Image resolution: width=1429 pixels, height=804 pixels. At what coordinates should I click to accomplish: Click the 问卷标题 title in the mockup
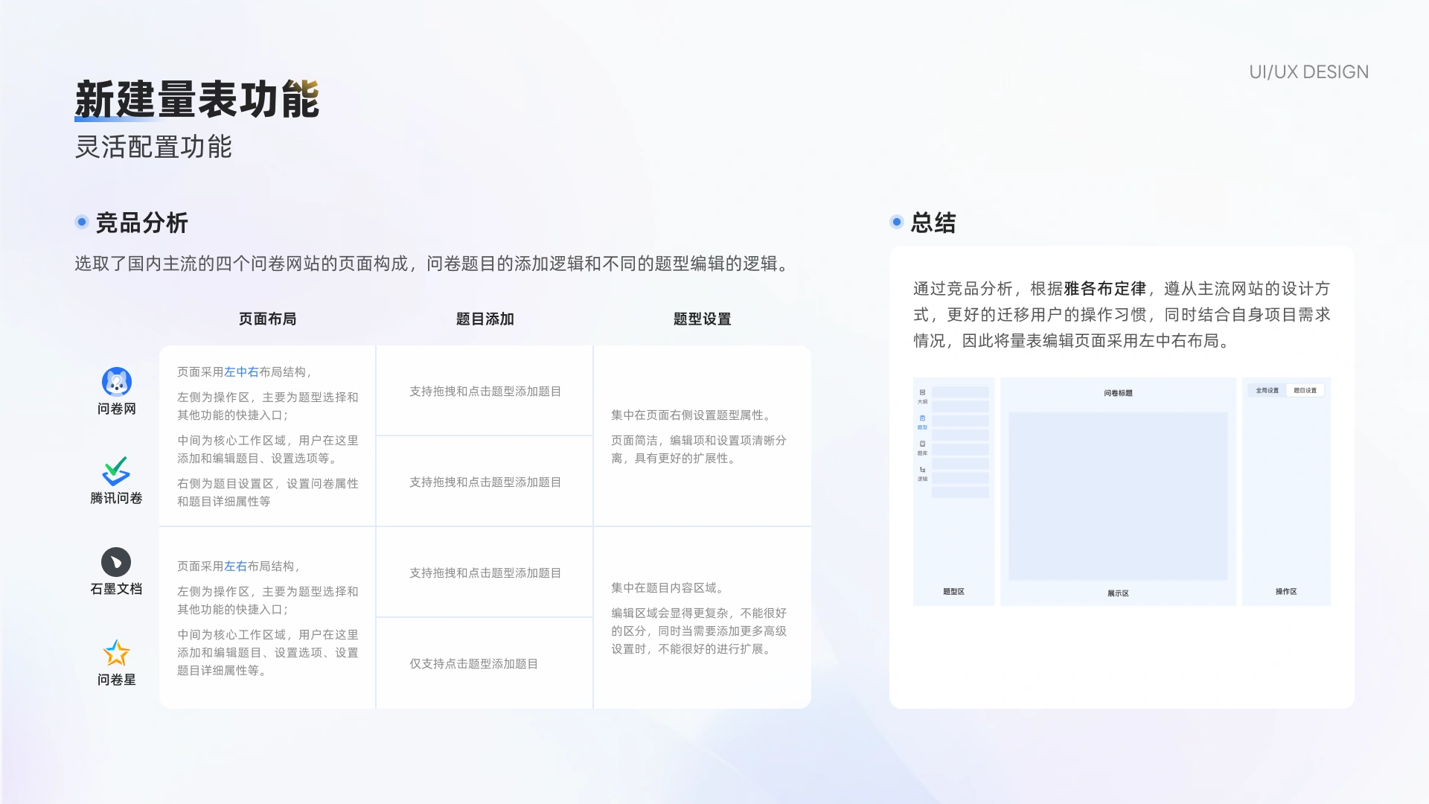(x=1118, y=393)
